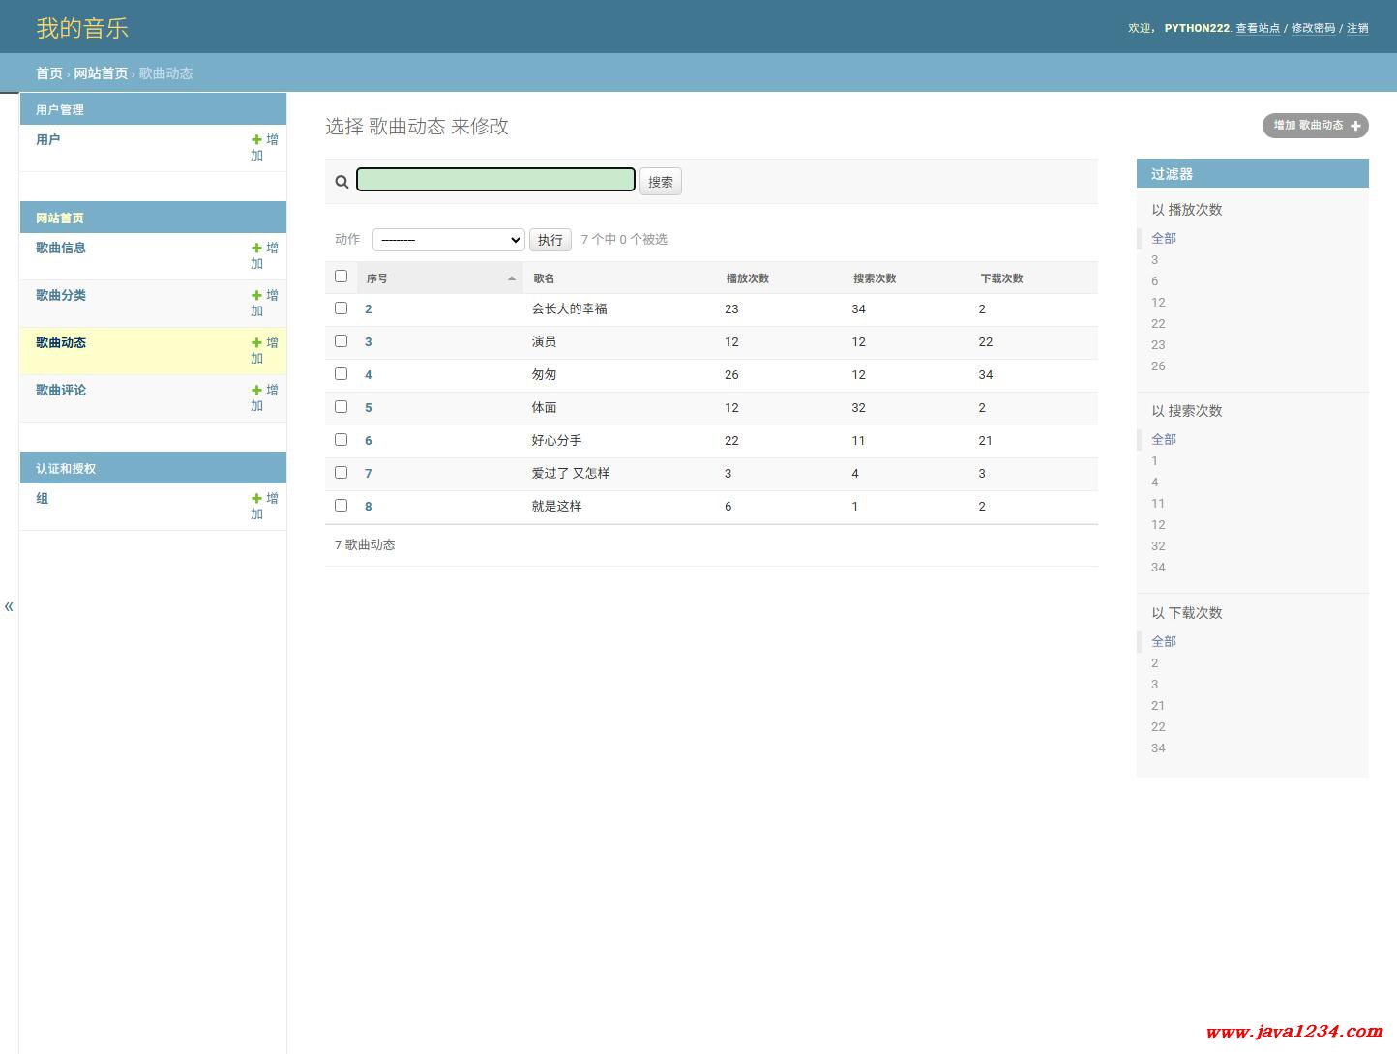
Task: Focus the green search input field
Action: (495, 180)
